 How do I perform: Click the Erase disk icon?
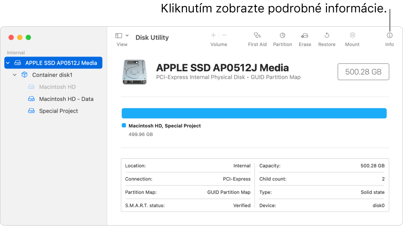[x=305, y=35]
